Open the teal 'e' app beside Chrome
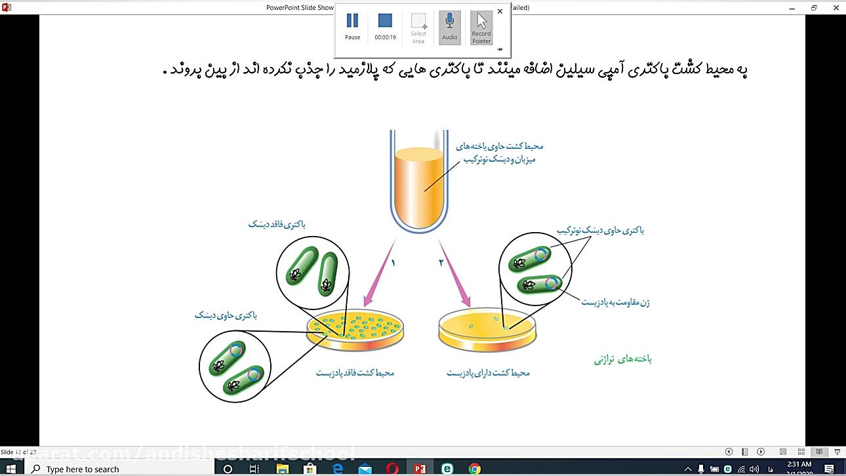Image resolution: width=846 pixels, height=476 pixels. [447, 469]
